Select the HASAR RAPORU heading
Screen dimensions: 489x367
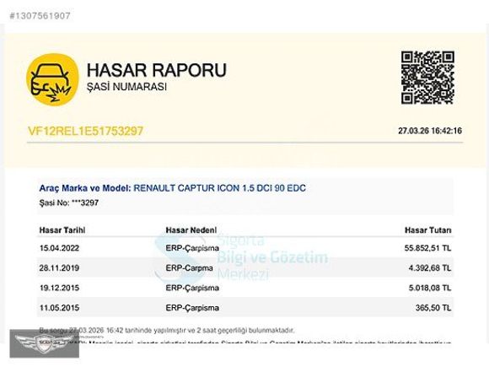(157, 70)
